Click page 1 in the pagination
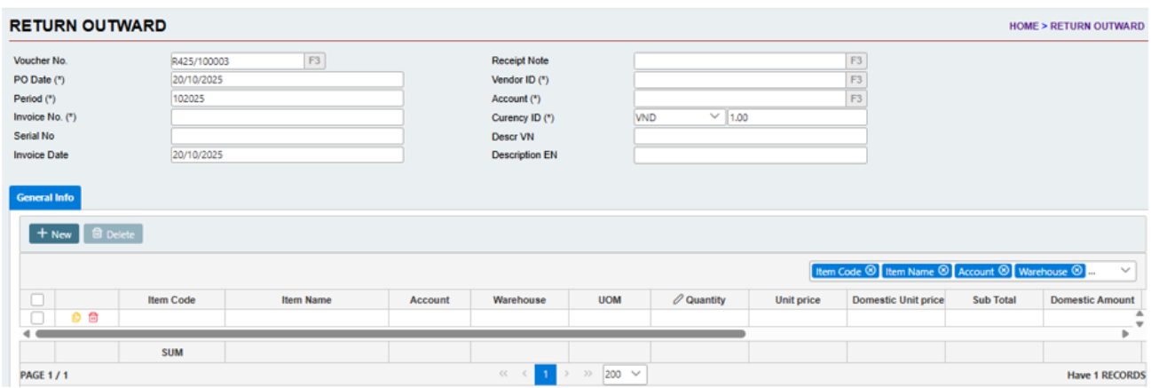 [x=546, y=375]
